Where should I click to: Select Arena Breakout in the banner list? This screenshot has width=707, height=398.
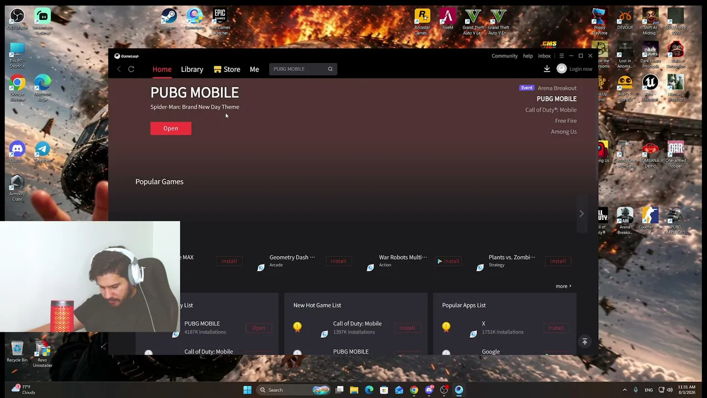[557, 88]
